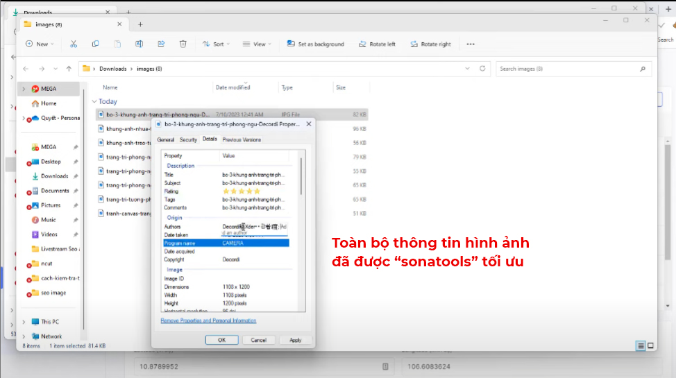Click the Refresh icon
Screen dimensions: 676x378
point(482,69)
